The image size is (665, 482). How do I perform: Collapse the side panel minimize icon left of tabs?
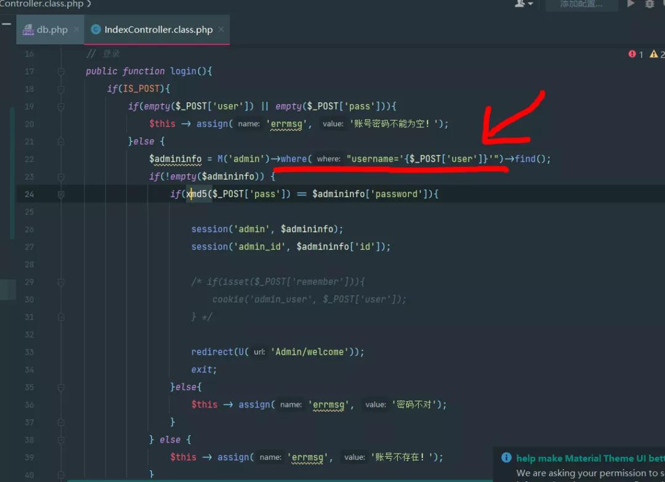pyautogui.click(x=6, y=24)
